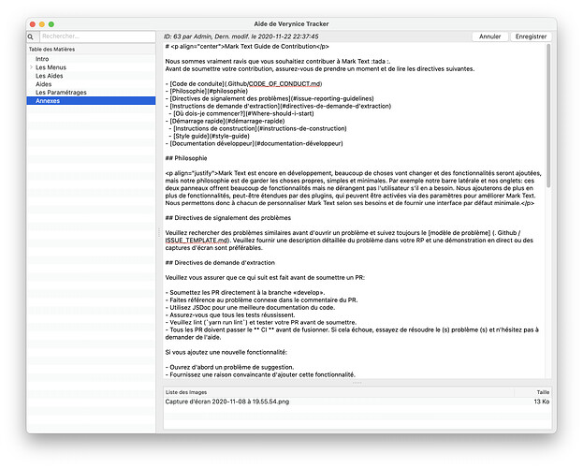The image size is (583, 468).
Task: Select Les Aides in the sidebar
Action: click(x=49, y=76)
